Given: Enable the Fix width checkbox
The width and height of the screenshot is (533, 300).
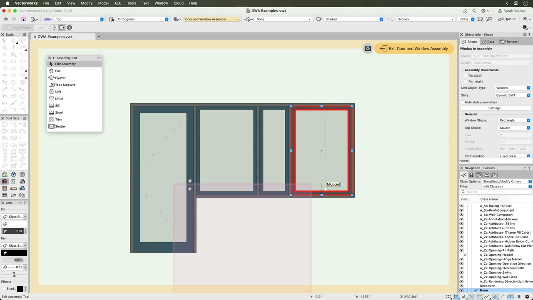Looking at the screenshot, I should (466, 76).
